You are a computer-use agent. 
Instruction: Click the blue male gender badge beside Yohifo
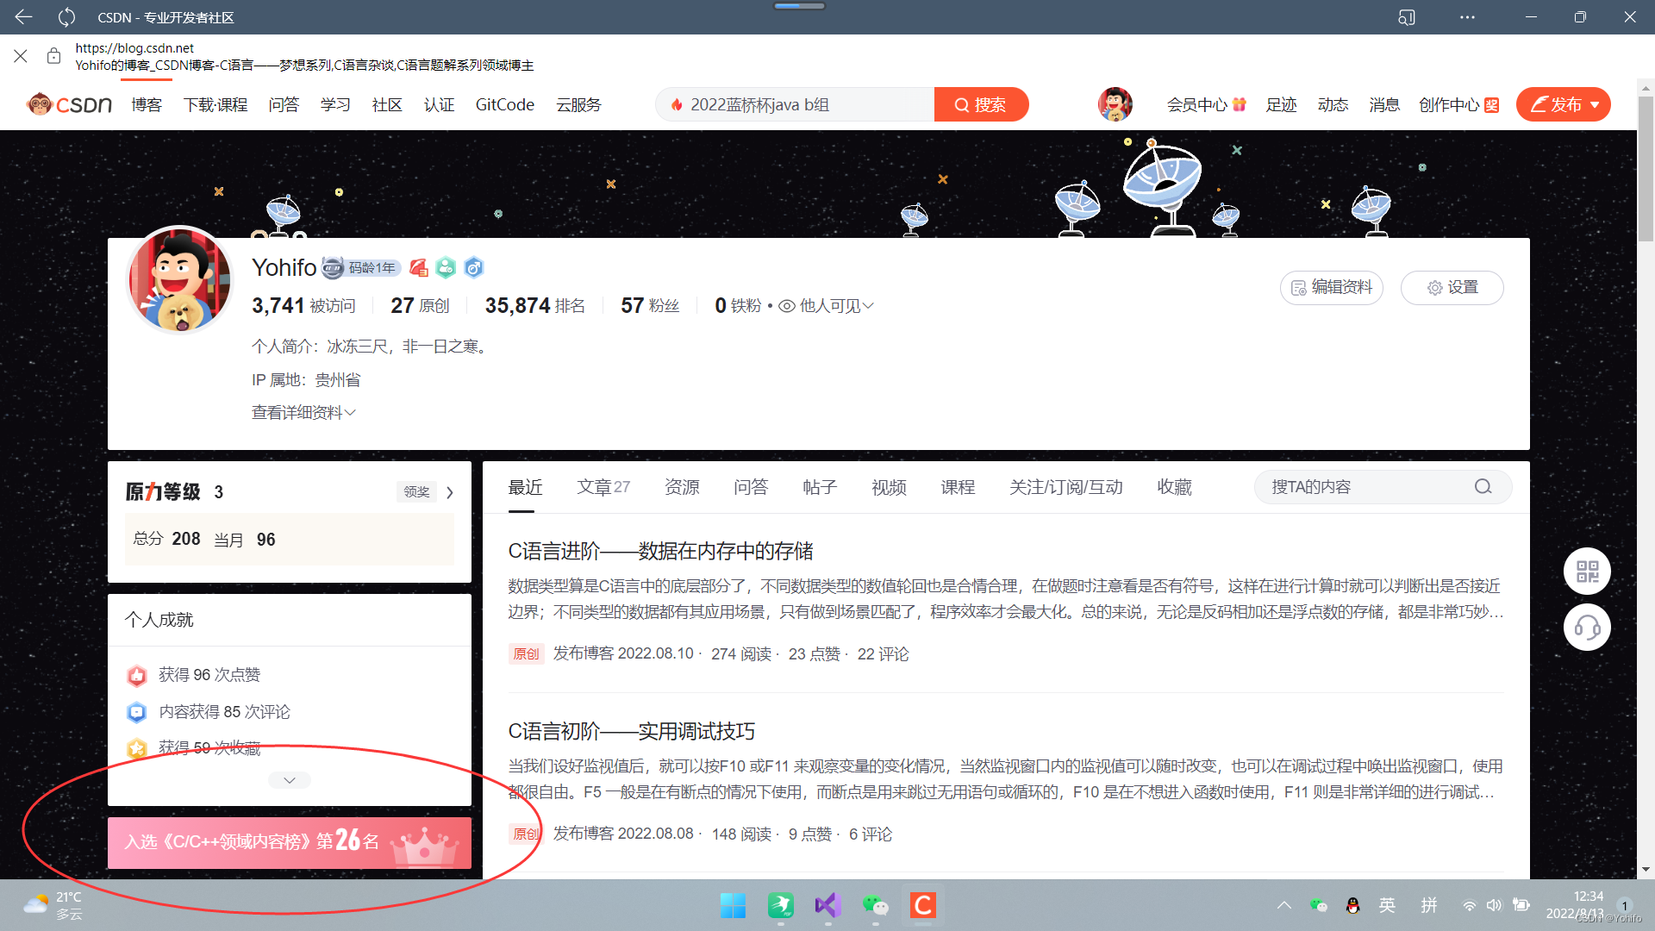pyautogui.click(x=473, y=267)
